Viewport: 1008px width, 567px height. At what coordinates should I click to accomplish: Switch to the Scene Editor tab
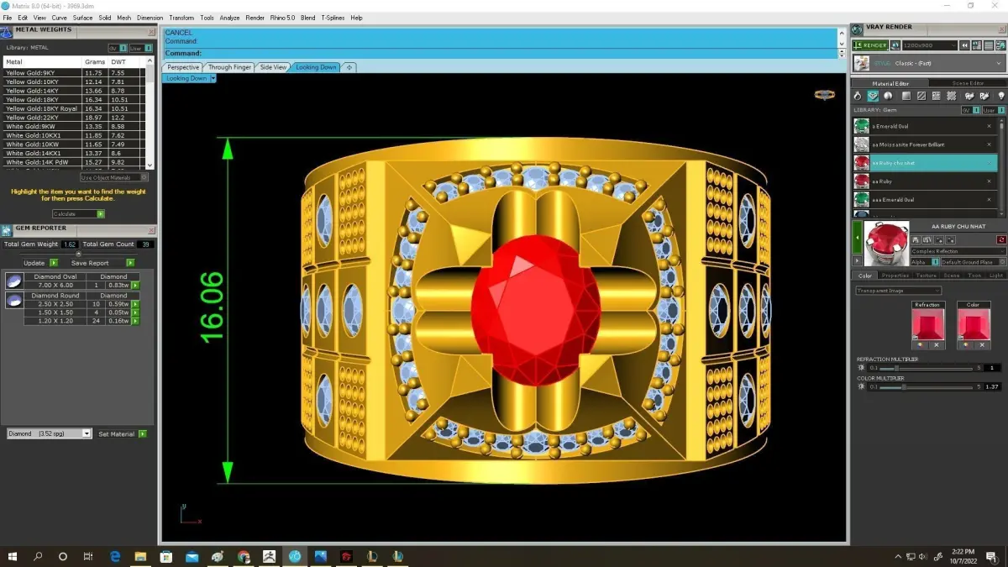[x=968, y=83]
